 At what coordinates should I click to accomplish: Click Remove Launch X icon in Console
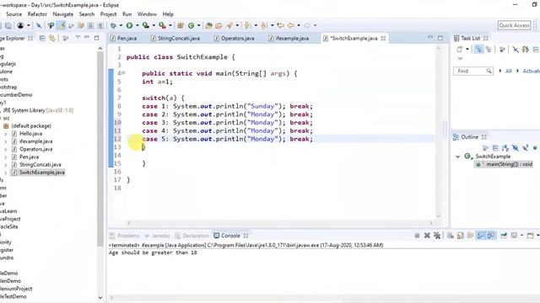(427, 236)
